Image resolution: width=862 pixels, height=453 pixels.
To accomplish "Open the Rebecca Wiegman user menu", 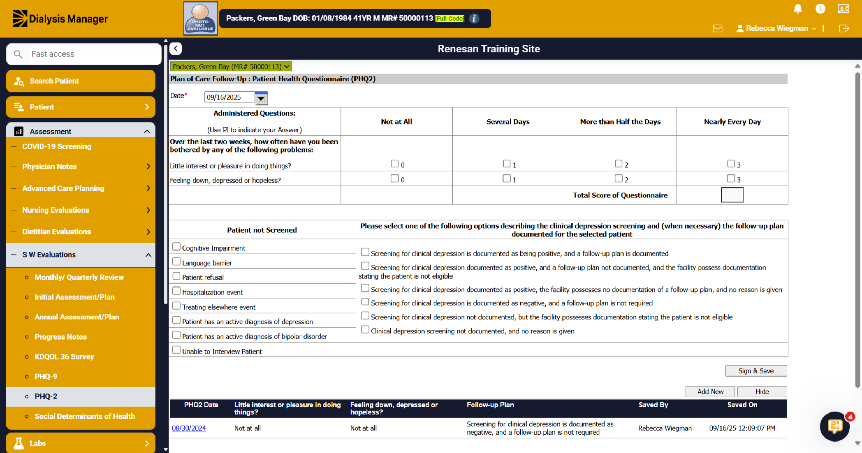I will point(777,28).
